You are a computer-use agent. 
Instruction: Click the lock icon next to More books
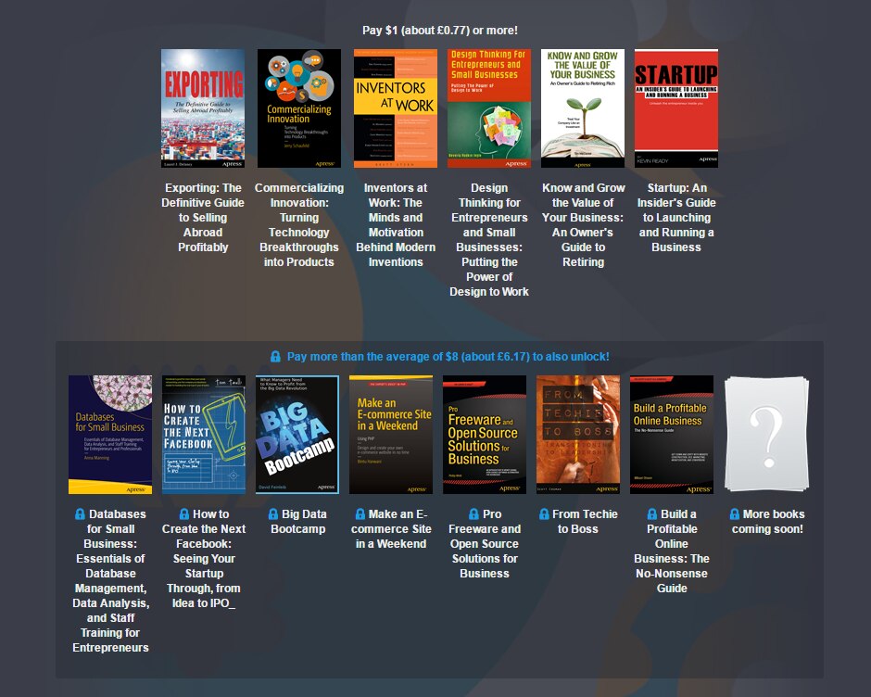[x=735, y=514]
